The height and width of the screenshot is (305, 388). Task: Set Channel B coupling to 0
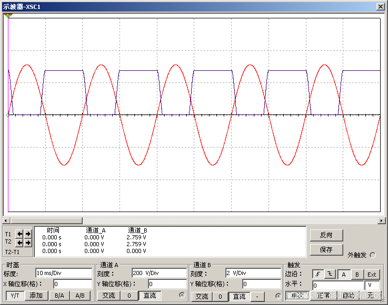220,297
